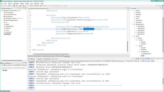Minimize the Outline view
The width and height of the screenshot is (164, 92).
pos(161,8)
